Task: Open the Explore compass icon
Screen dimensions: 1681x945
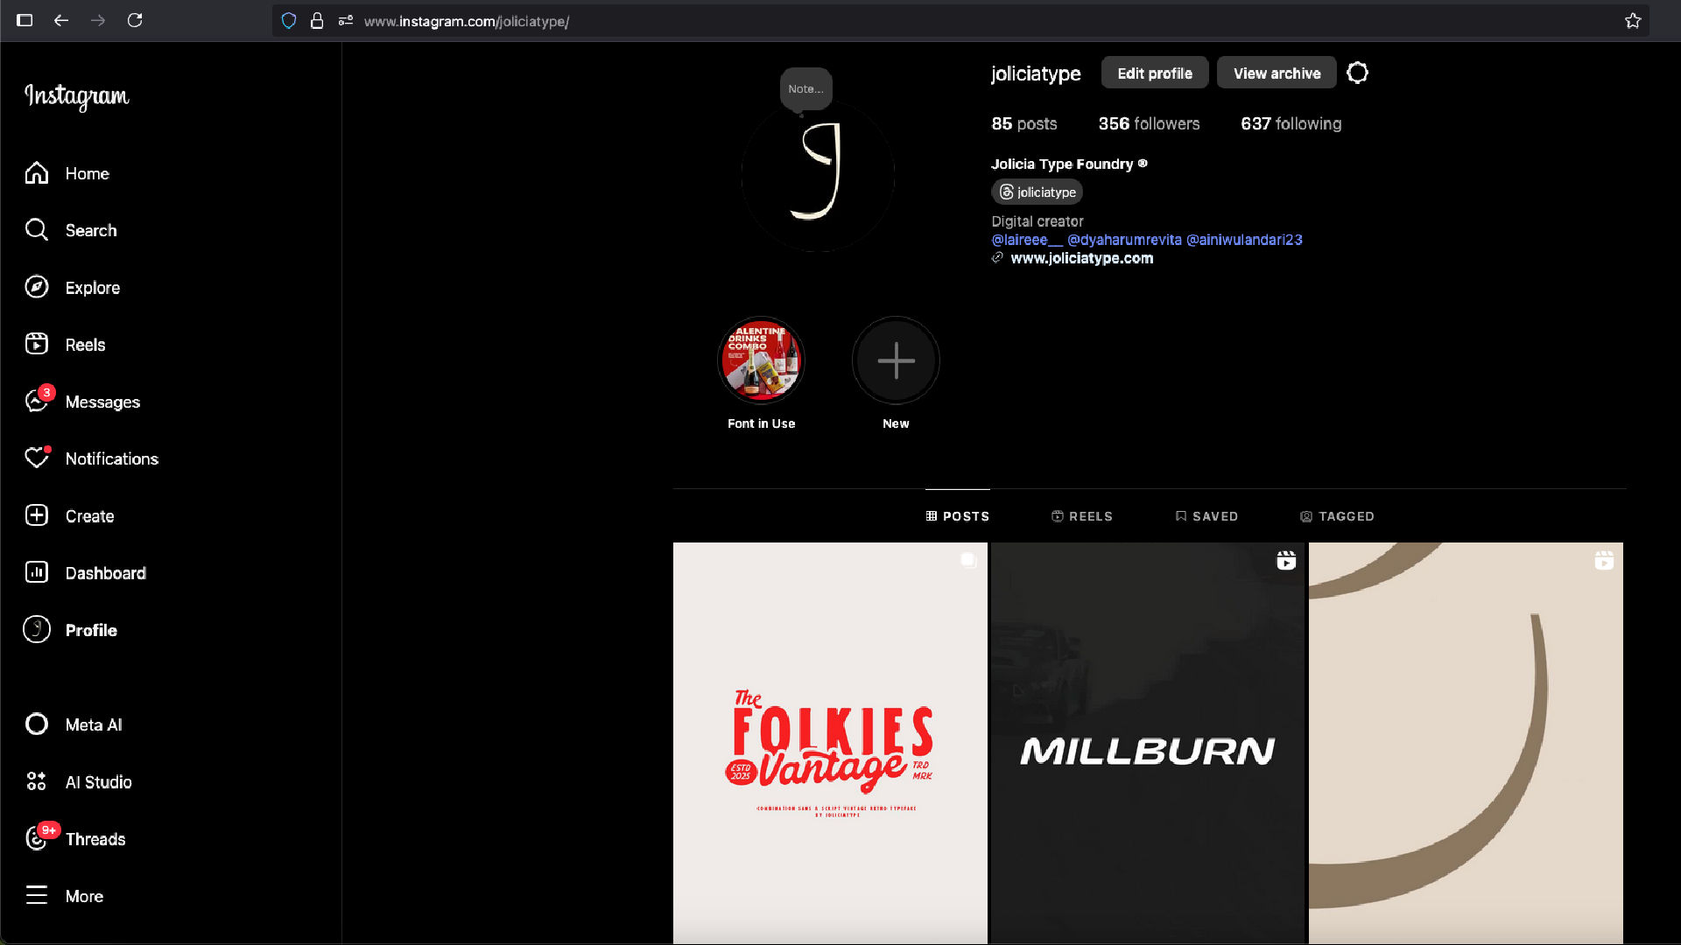Action: coord(37,287)
